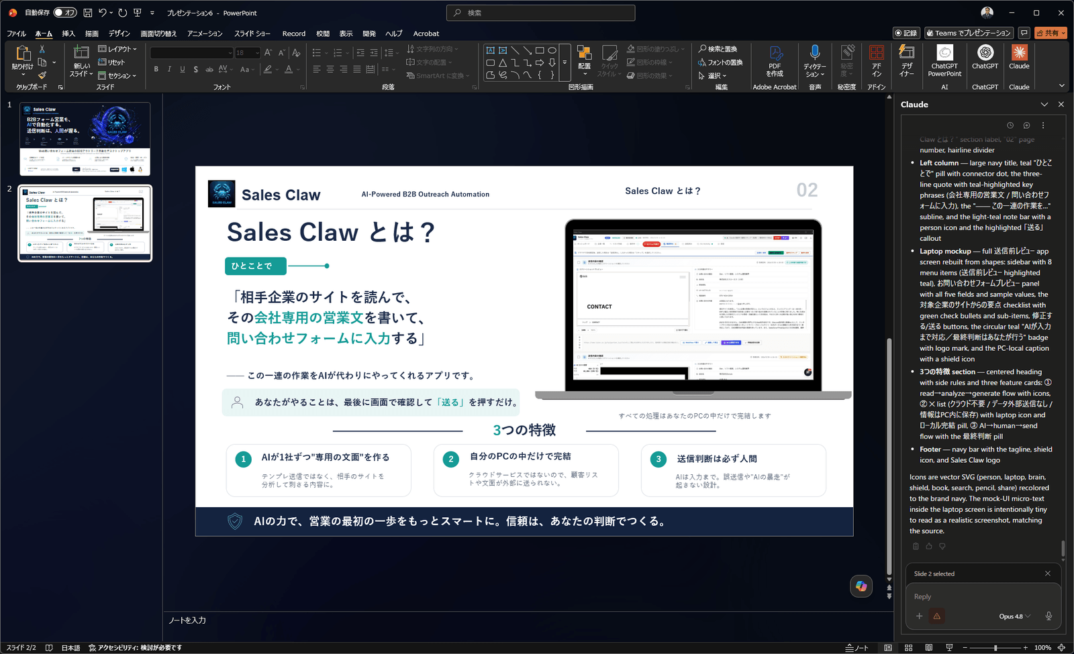
Task: Open the セクション dropdown
Action: click(117, 76)
